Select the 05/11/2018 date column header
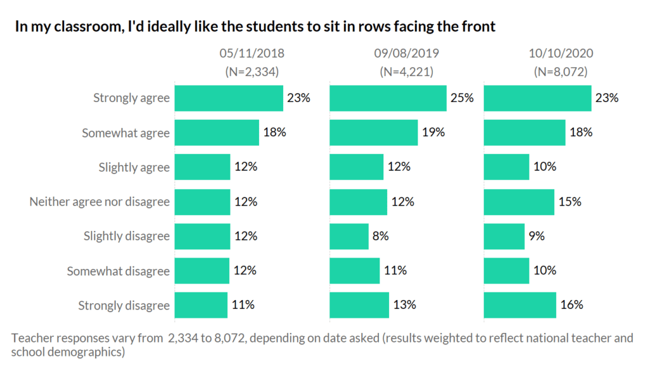This screenshot has width=650, height=371. pos(251,53)
